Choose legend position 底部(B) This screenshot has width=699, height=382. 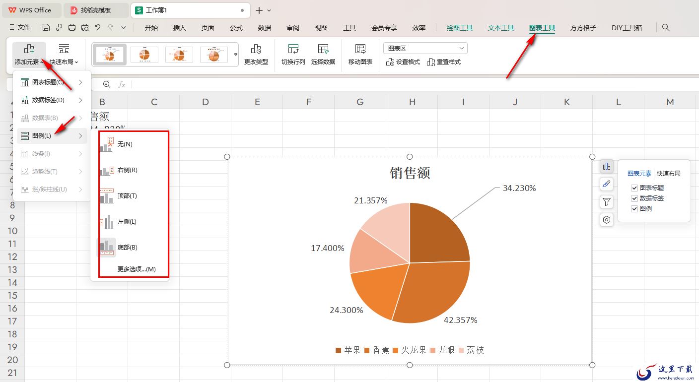click(x=130, y=248)
